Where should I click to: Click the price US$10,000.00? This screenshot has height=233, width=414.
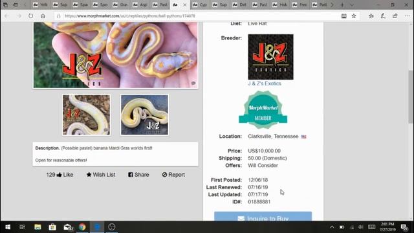tap(264, 151)
